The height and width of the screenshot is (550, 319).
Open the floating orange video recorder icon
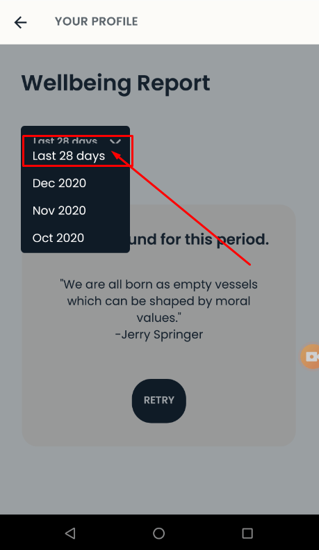pyautogui.click(x=311, y=357)
